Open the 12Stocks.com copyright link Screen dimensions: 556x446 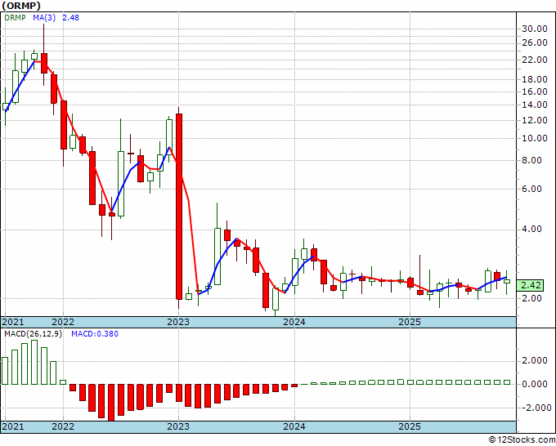pos(522,439)
